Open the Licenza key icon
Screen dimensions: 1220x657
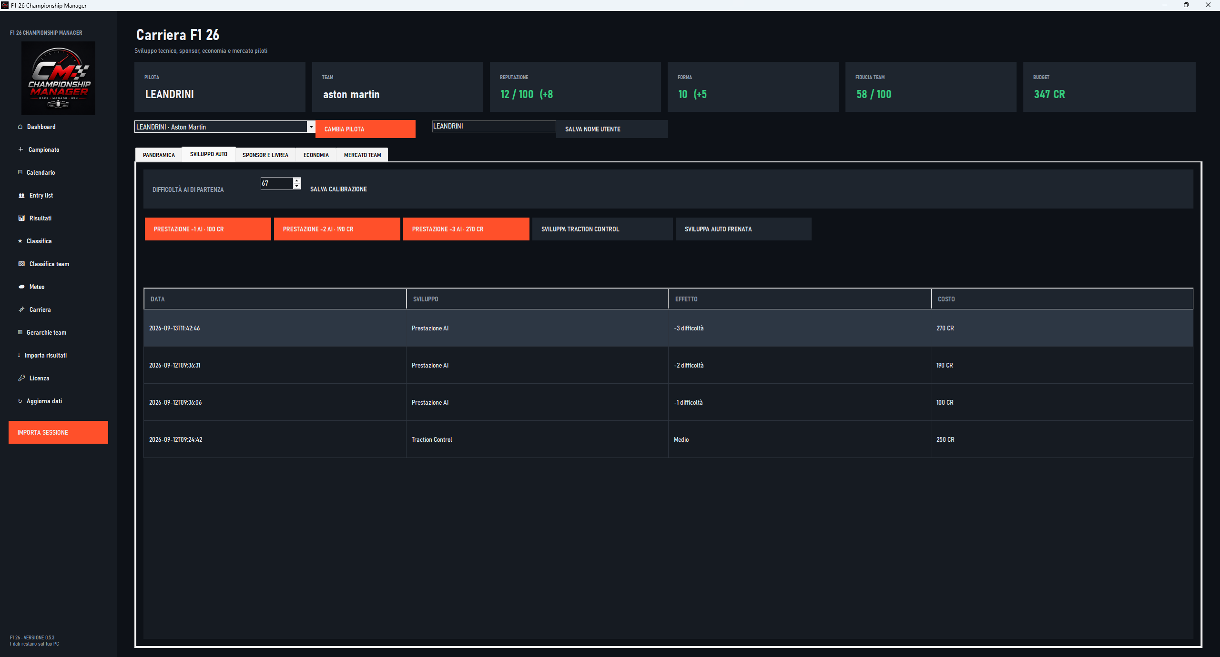coord(21,378)
